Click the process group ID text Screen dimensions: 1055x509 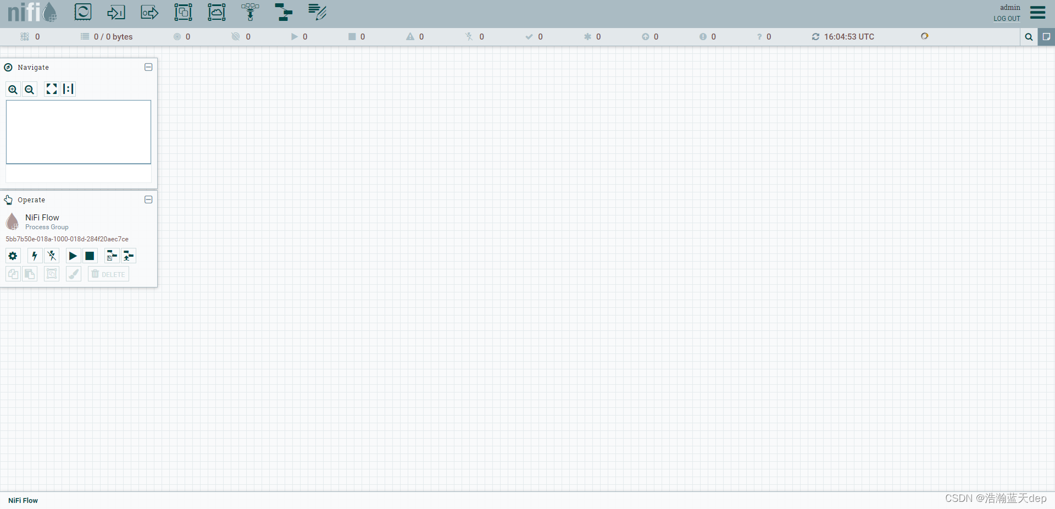pyautogui.click(x=67, y=239)
